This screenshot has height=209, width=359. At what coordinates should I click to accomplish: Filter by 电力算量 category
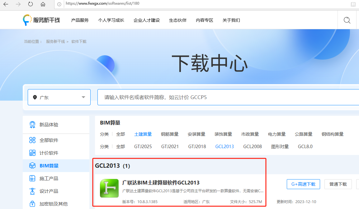277,134
